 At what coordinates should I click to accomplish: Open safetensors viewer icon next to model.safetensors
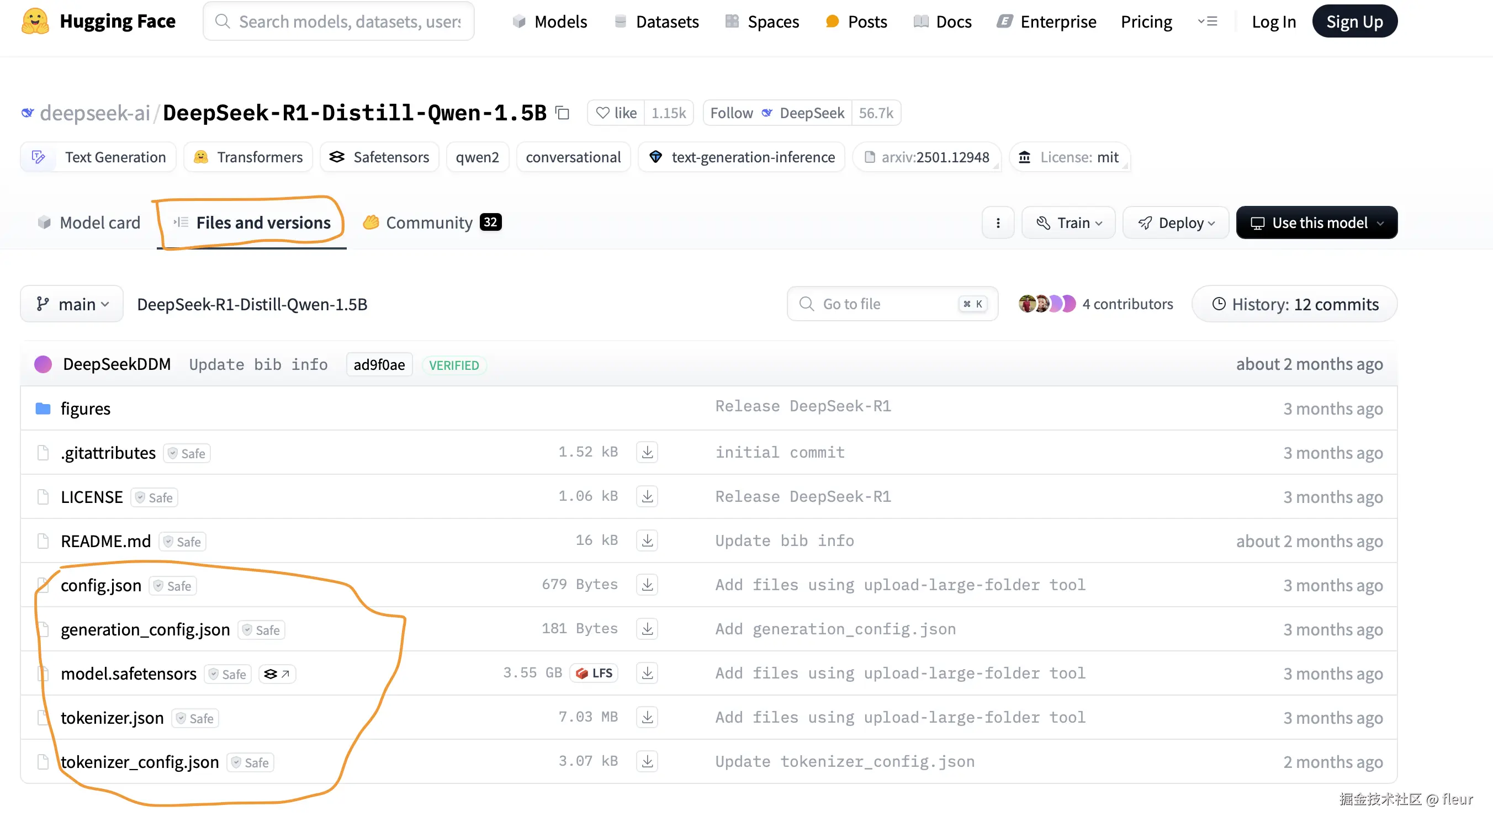pos(277,674)
